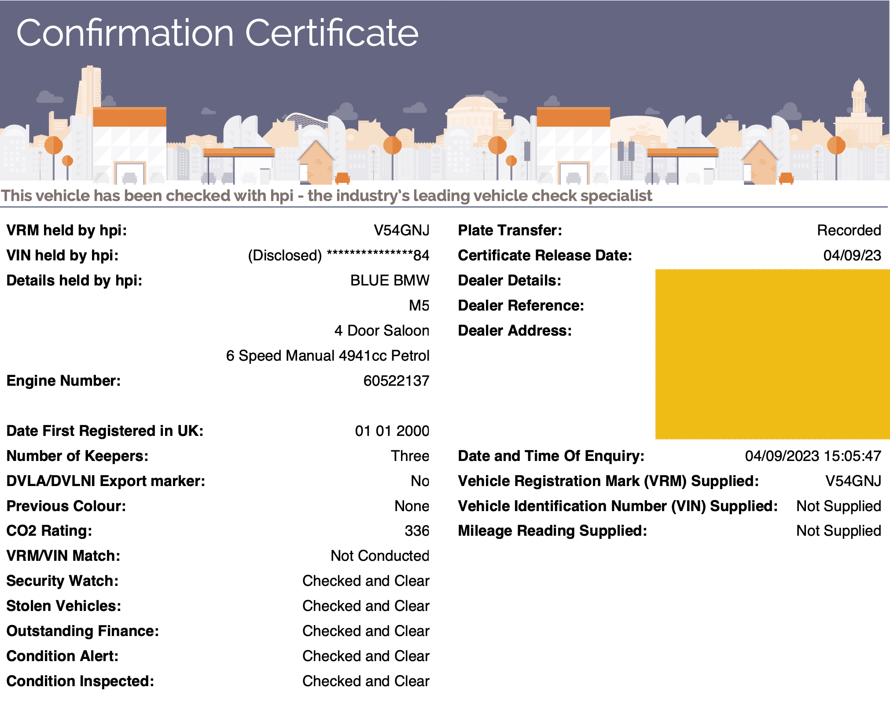Click the 'Condition Inspected:' label
890x702 pixels.
point(80,681)
